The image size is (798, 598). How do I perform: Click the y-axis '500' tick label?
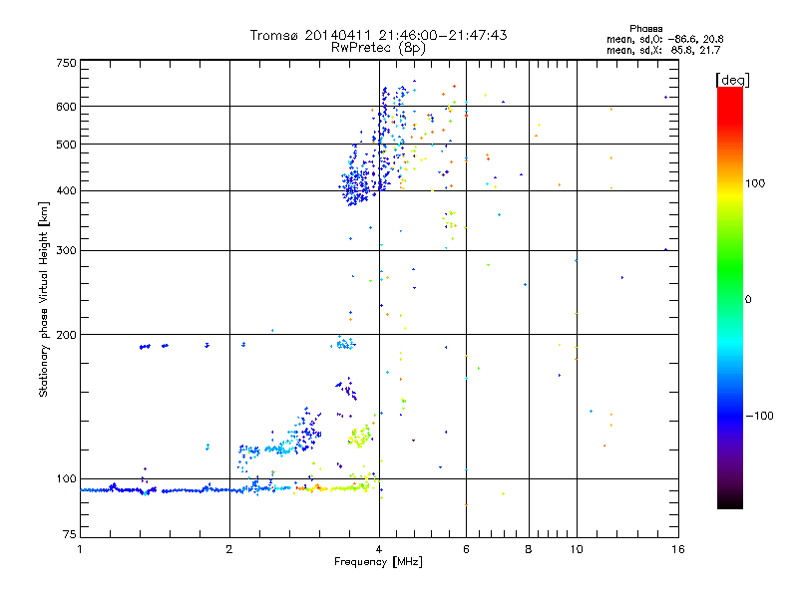point(67,145)
